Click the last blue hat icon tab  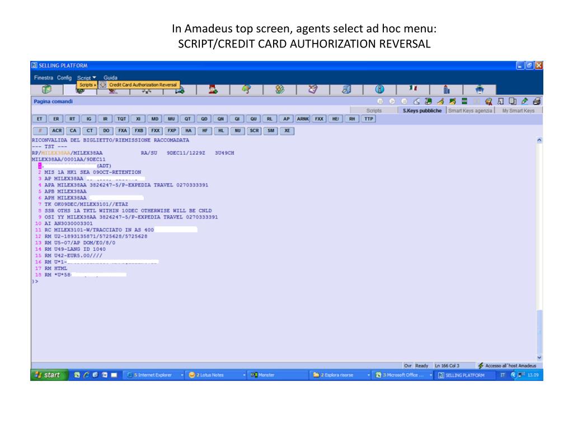(480, 89)
